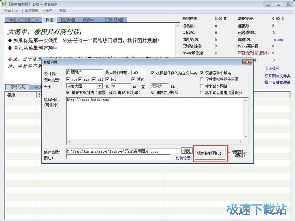Minimize the 图片搜割机 main window
Screen dimensions: 295x221
point(268,4)
